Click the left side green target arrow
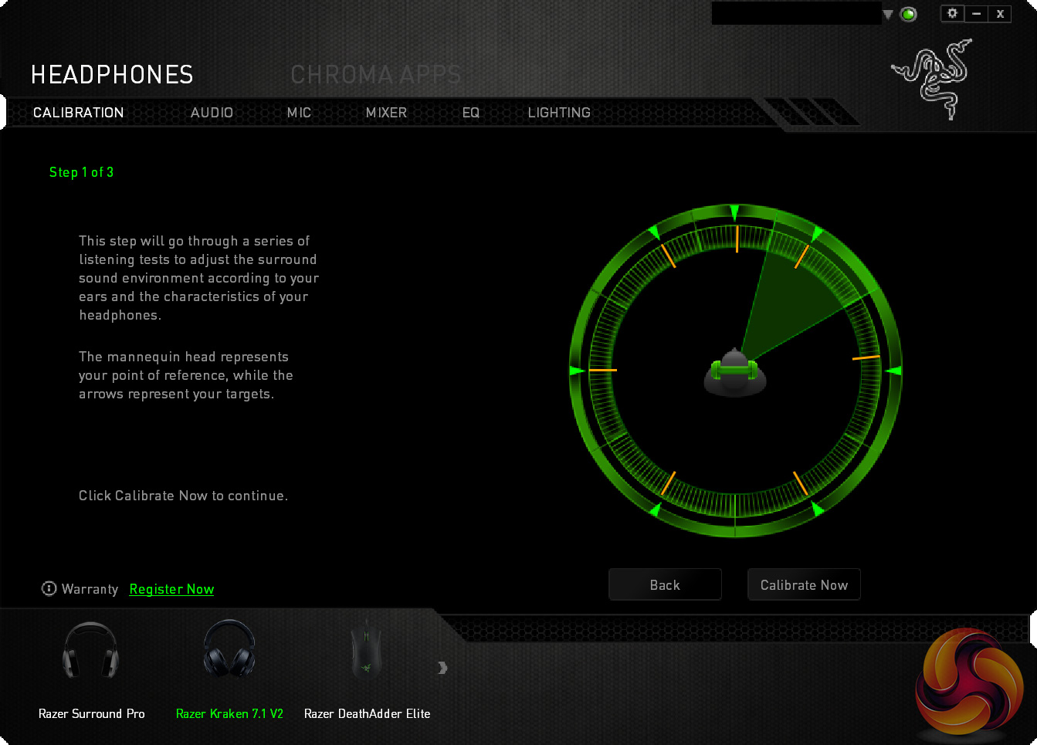 point(577,371)
